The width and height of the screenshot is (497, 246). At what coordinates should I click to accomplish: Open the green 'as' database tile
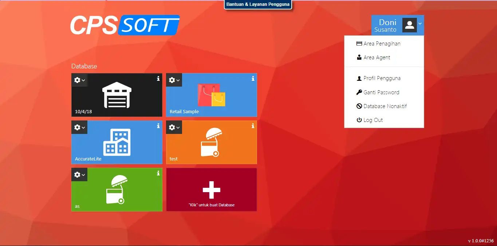(x=117, y=190)
